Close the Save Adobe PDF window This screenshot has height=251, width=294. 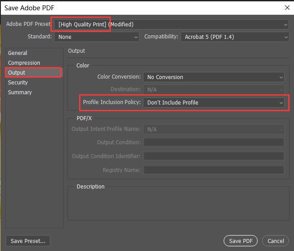pyautogui.click(x=287, y=8)
